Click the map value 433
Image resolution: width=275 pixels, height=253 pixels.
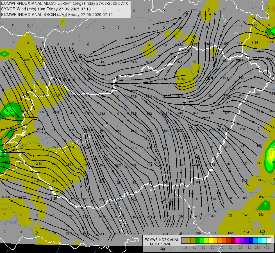click(x=196, y=130)
